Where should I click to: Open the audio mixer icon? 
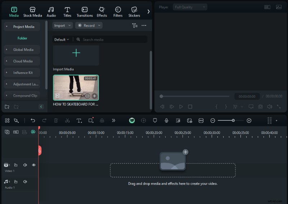tap(178, 120)
